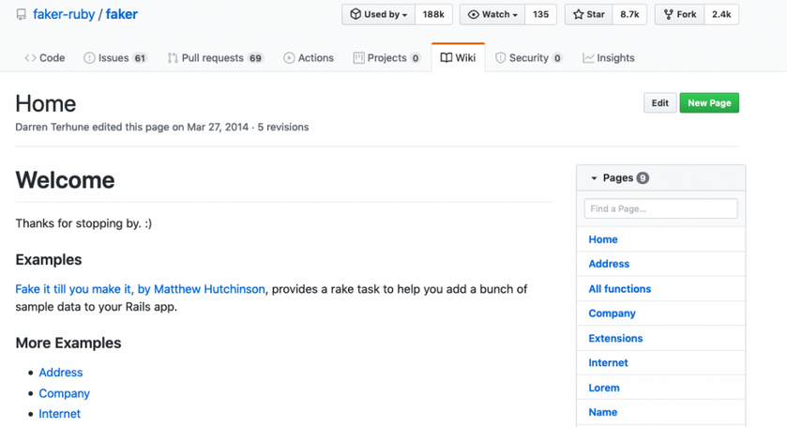787x427 pixels.
Task: Click the open book icon on Wiki tab
Action: [x=446, y=58]
